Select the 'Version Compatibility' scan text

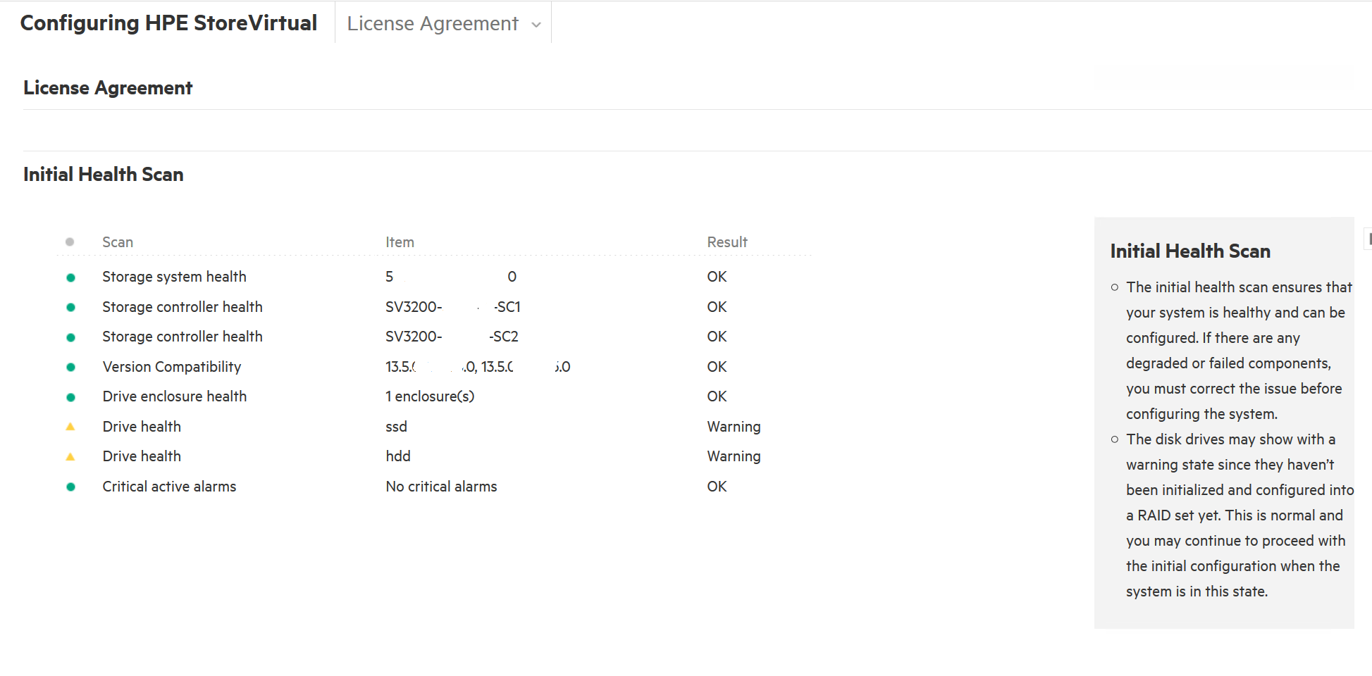[x=172, y=367]
